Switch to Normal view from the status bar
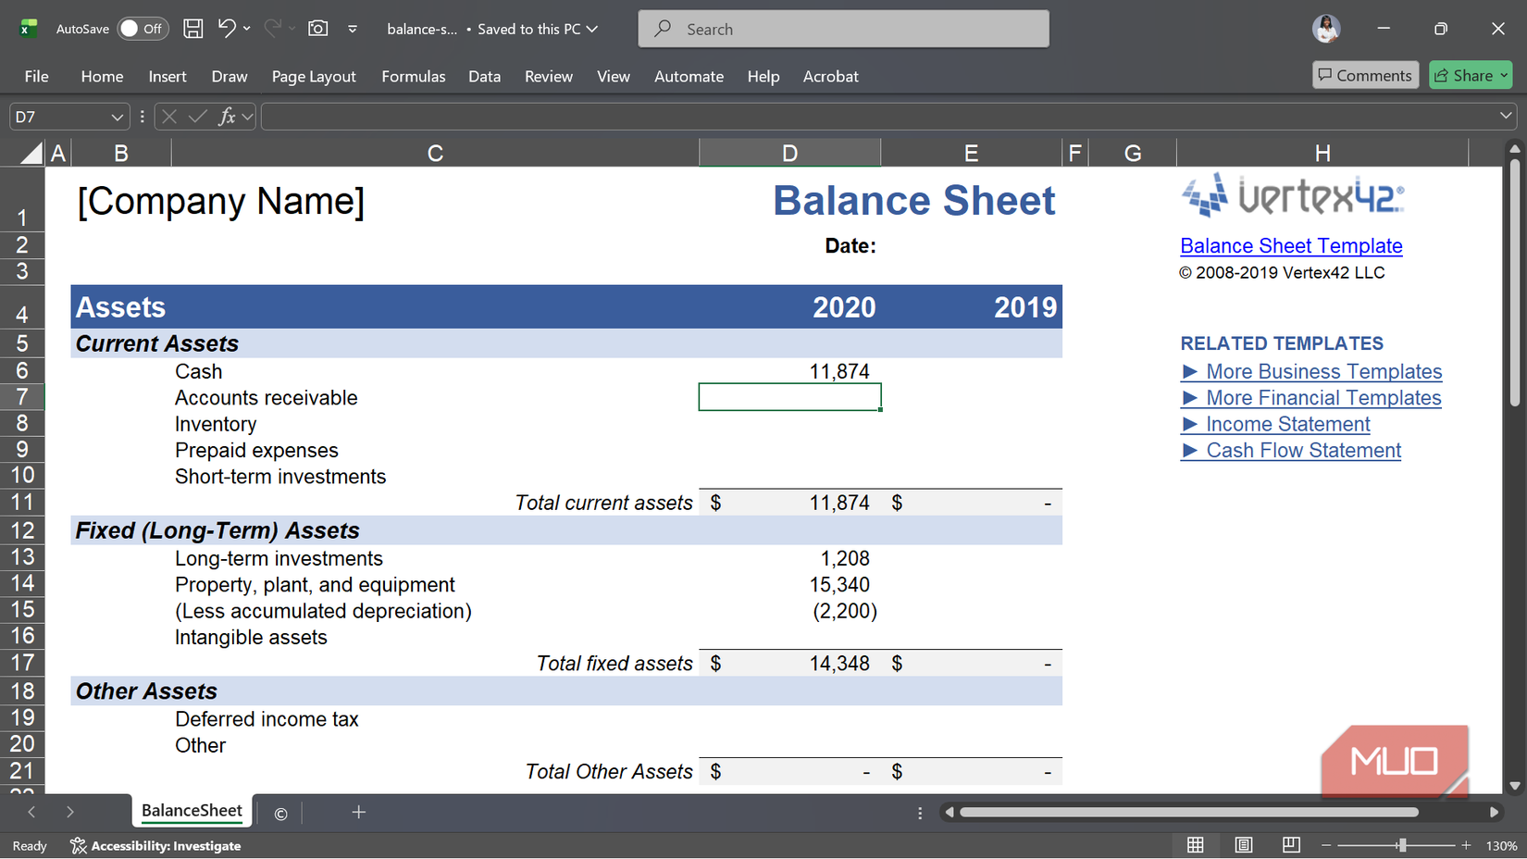 tap(1195, 845)
